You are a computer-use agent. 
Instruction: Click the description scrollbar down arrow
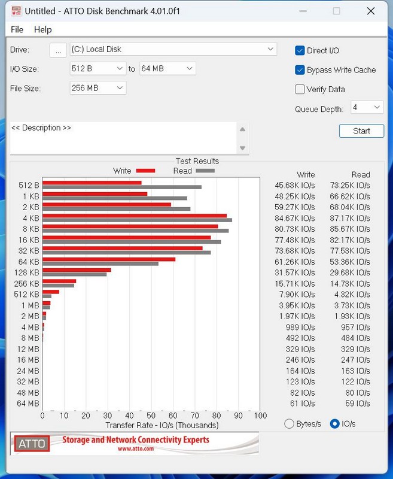tap(242, 148)
